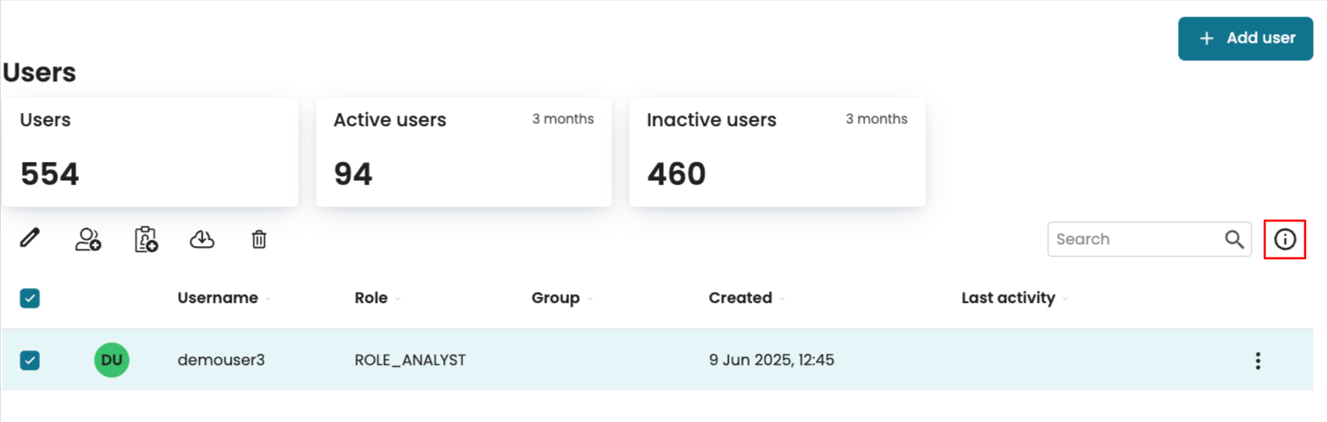Sort by the Role column arrow
1327x422 pixels.
[x=398, y=299]
